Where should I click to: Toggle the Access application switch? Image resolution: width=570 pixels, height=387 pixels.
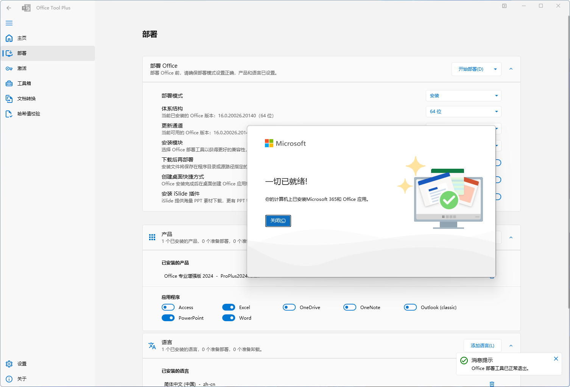pyautogui.click(x=168, y=307)
